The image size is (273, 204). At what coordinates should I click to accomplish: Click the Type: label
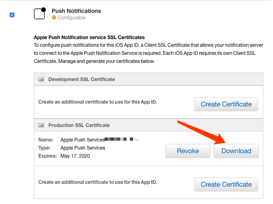click(x=44, y=148)
